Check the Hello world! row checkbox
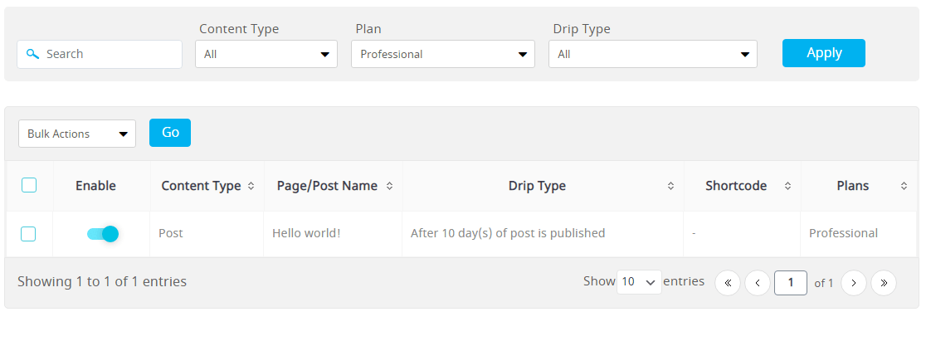 (x=28, y=234)
